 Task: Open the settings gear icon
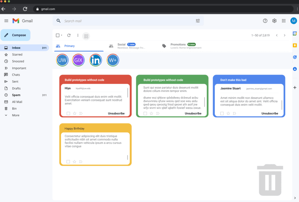click(x=274, y=21)
